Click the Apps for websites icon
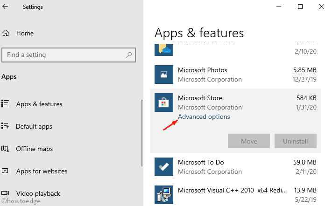325x206 pixels. pos(5,171)
